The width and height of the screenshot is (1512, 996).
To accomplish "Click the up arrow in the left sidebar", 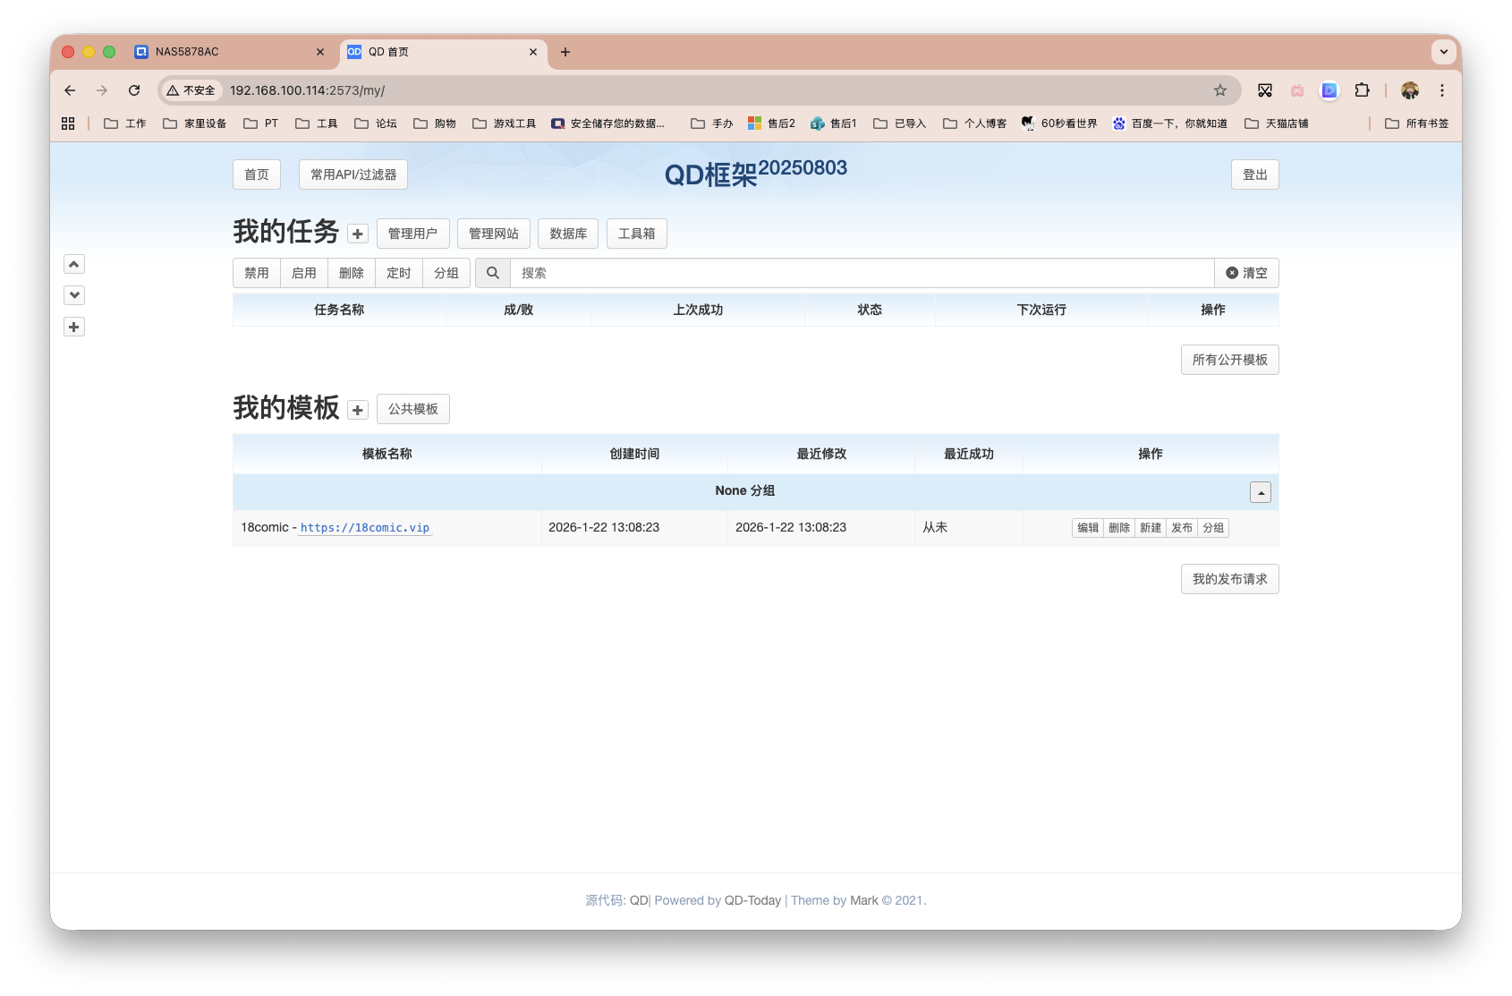I will [73, 264].
